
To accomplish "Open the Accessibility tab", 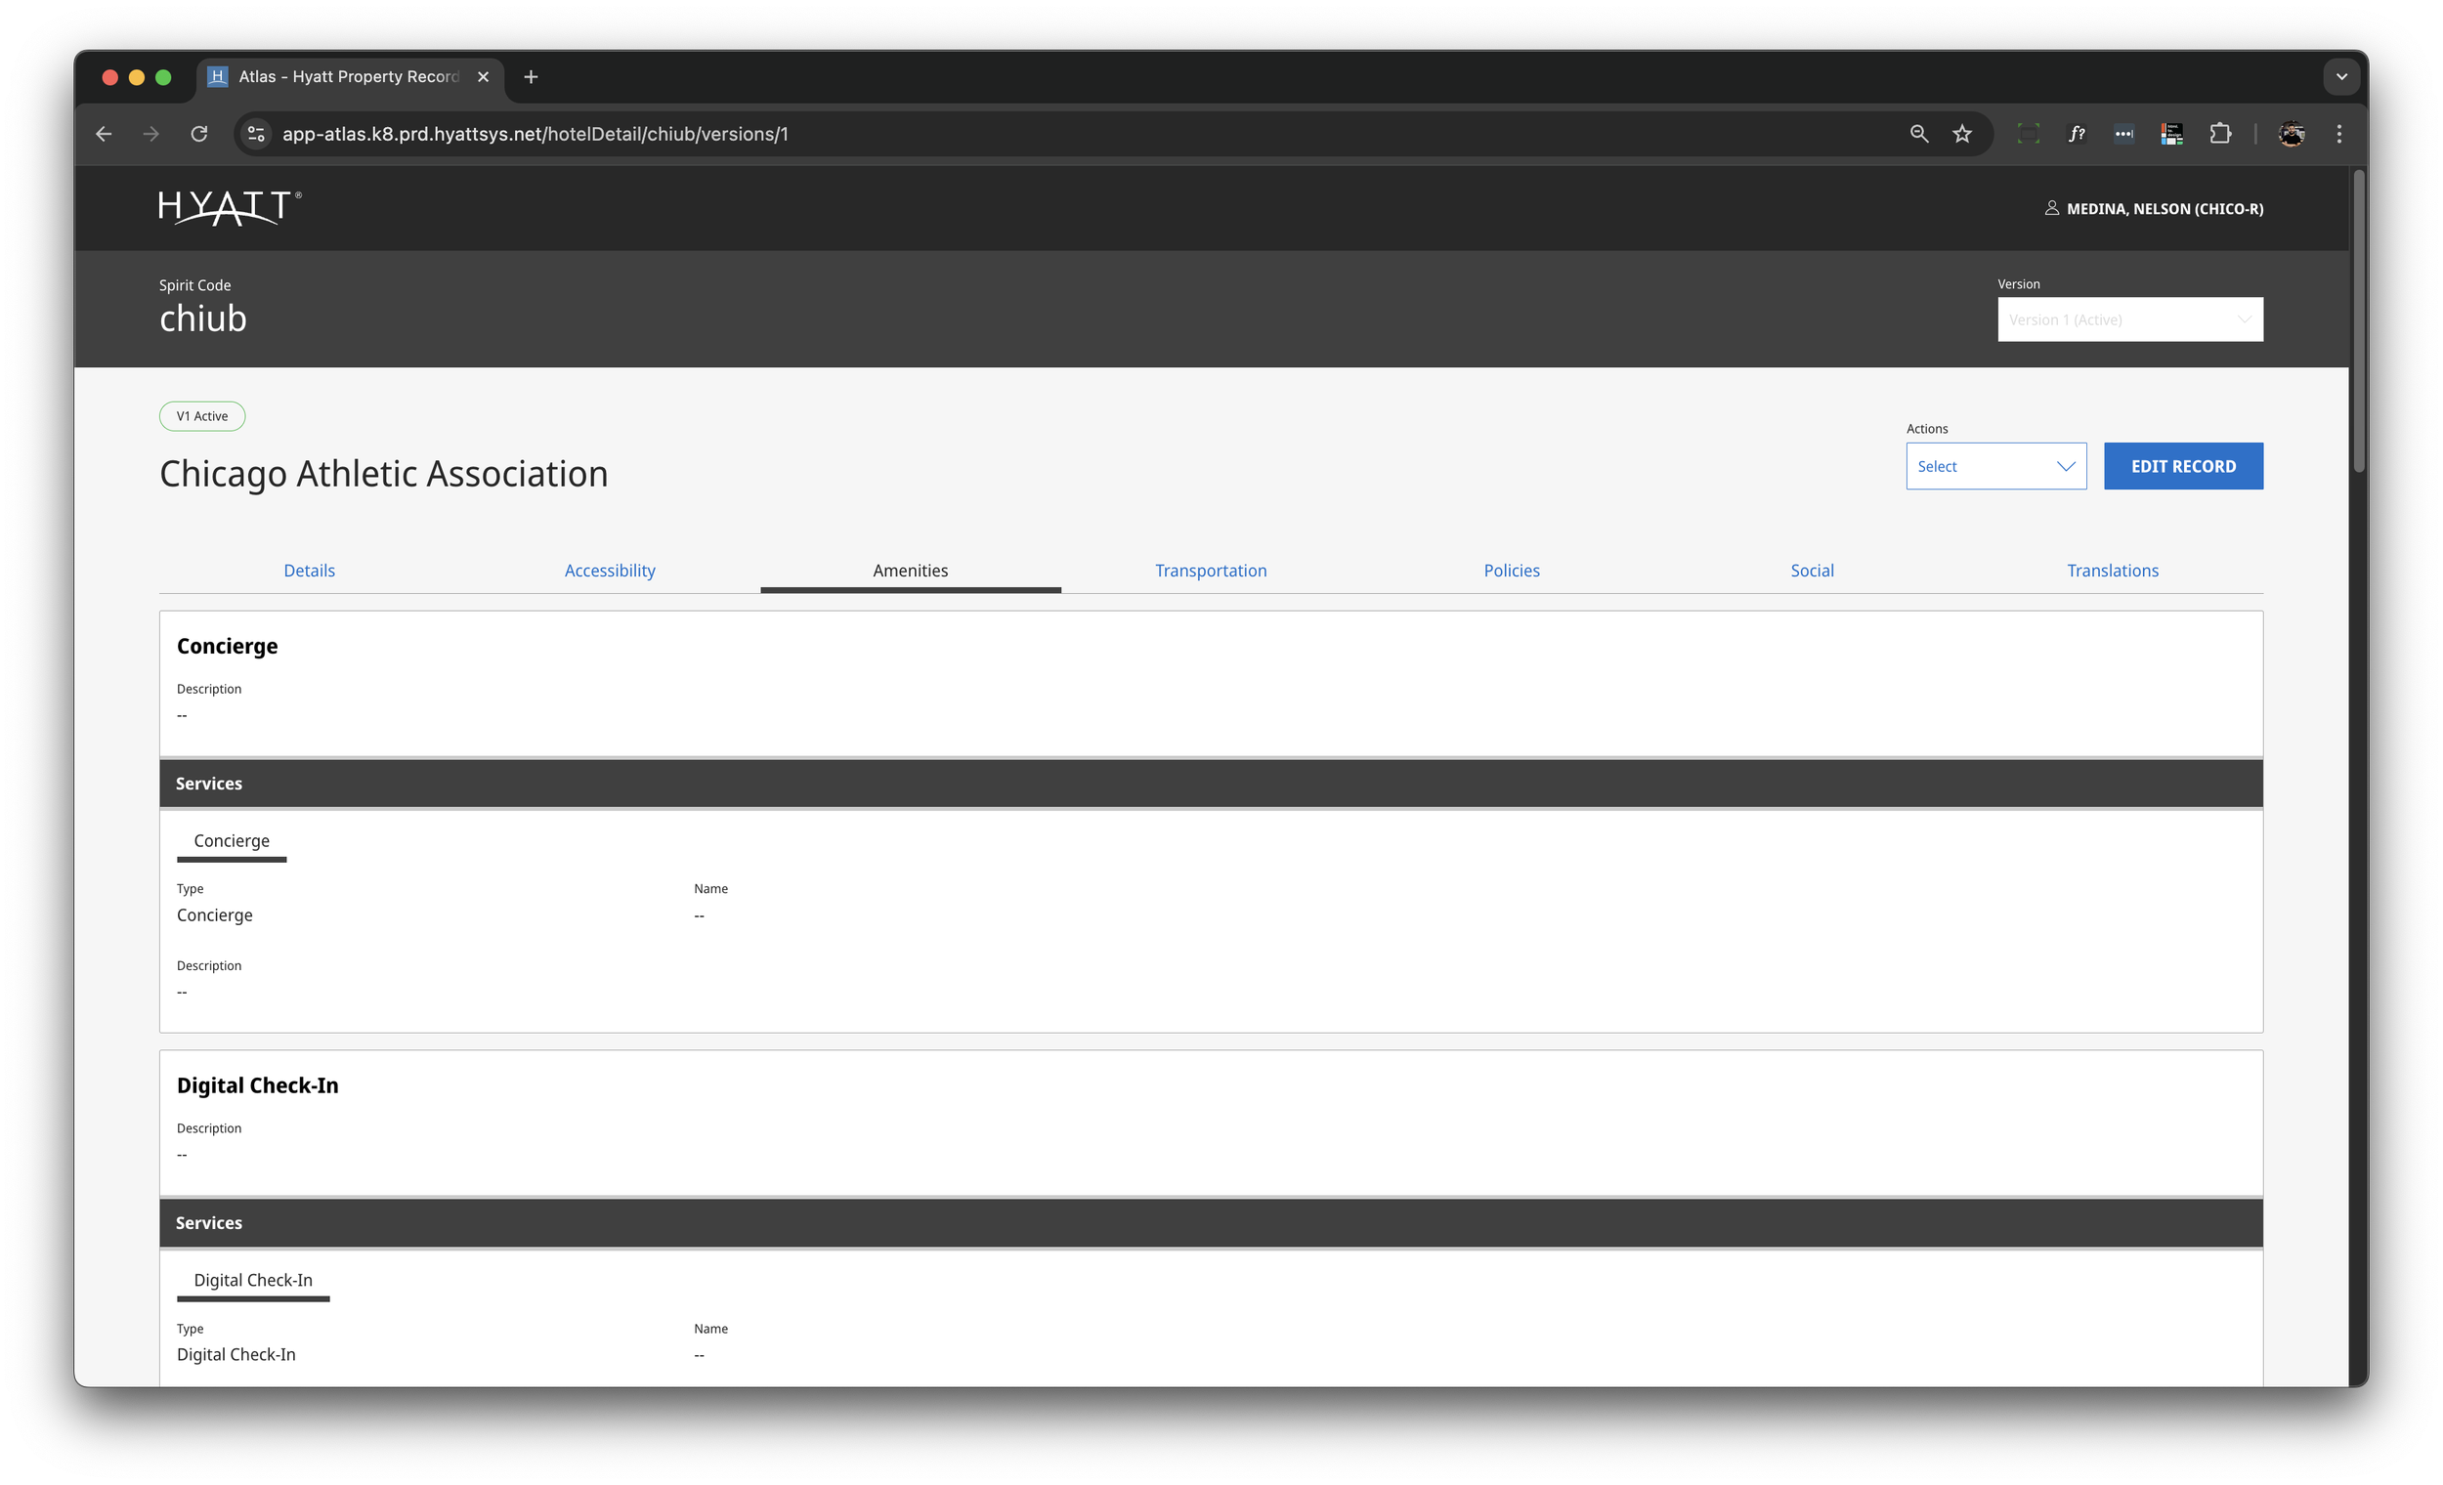I will 609,571.
